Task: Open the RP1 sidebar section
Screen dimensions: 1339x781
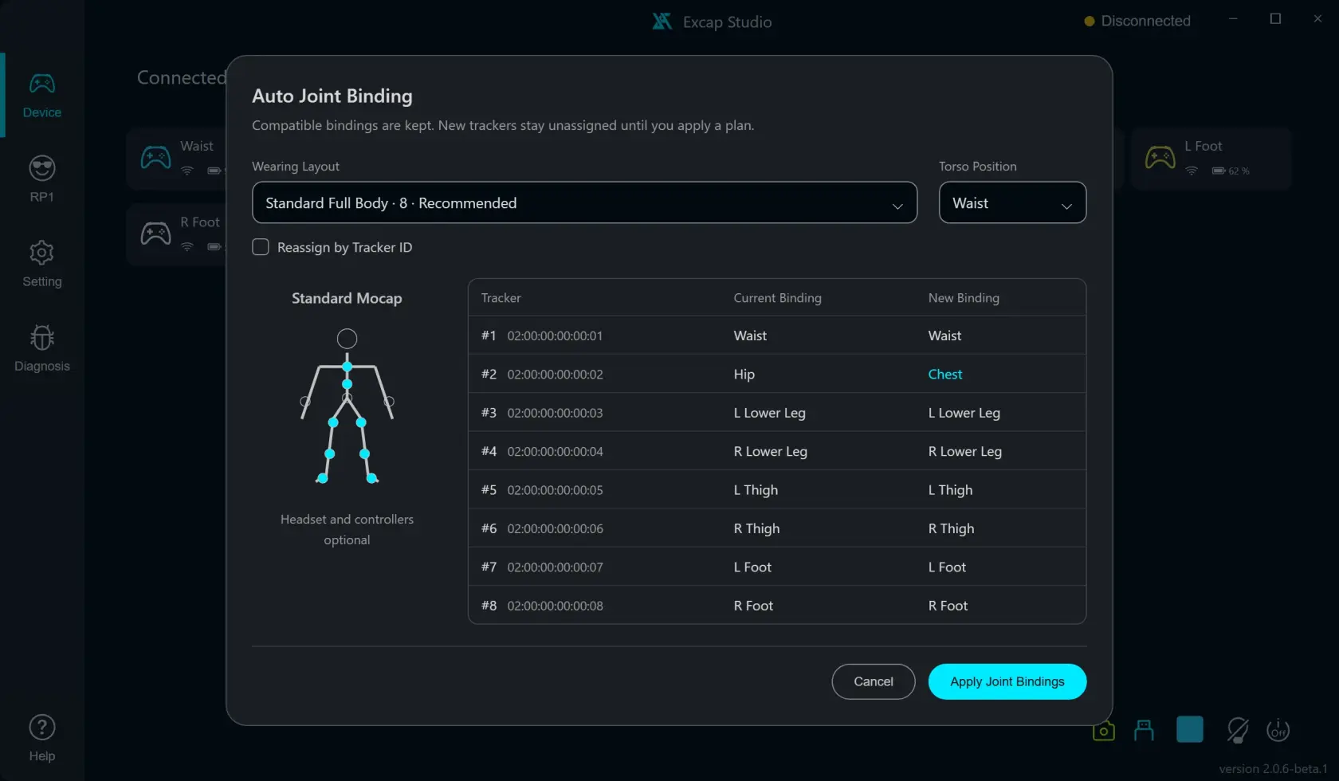Action: 41,179
